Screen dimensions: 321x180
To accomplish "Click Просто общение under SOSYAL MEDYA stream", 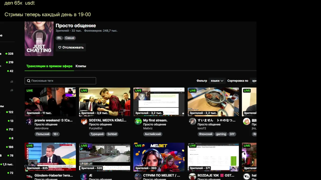I will 100,124.
